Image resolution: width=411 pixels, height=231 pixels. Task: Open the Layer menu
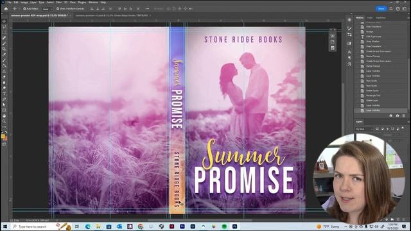coord(33,3)
